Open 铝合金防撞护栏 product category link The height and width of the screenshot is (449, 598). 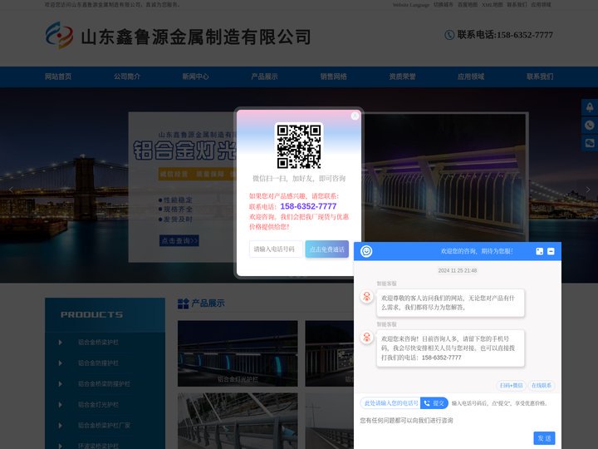[x=98, y=363]
